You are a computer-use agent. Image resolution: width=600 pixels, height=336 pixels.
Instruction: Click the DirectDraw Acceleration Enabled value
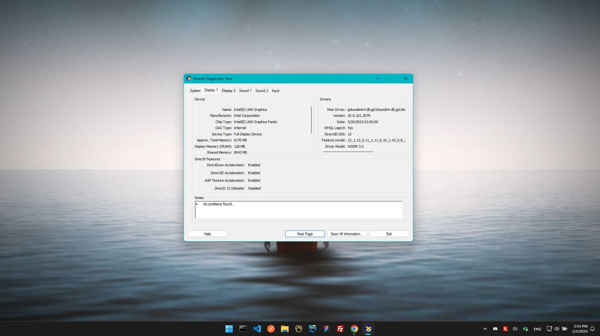coord(254,165)
